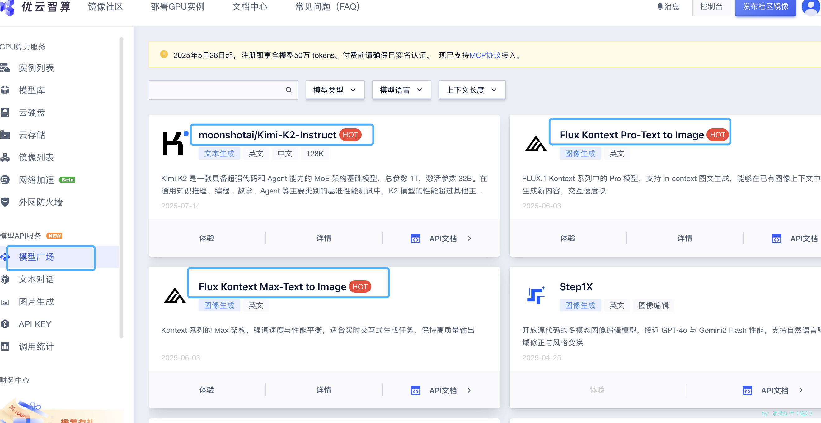Image resolution: width=821 pixels, height=423 pixels.
Task: Open the Flux Kontext Pro-Text to Image title
Action: click(x=632, y=135)
